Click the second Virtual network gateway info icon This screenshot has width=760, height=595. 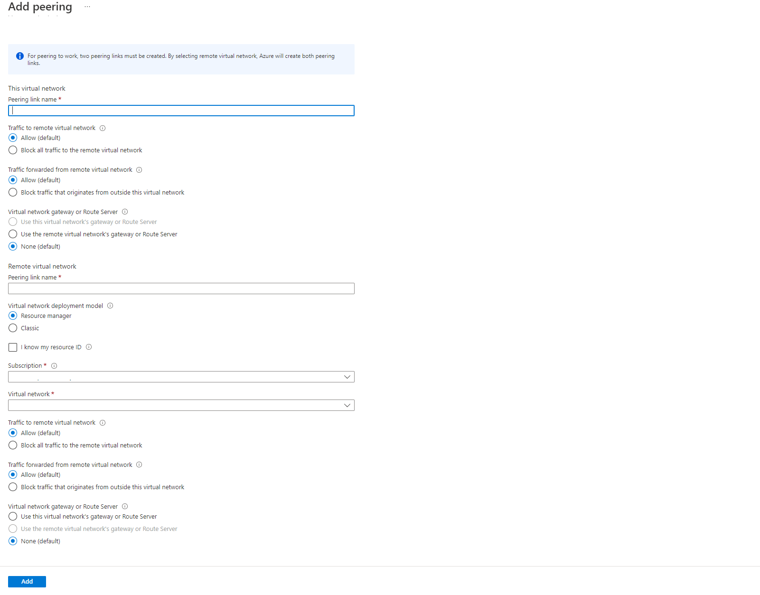[125, 506]
